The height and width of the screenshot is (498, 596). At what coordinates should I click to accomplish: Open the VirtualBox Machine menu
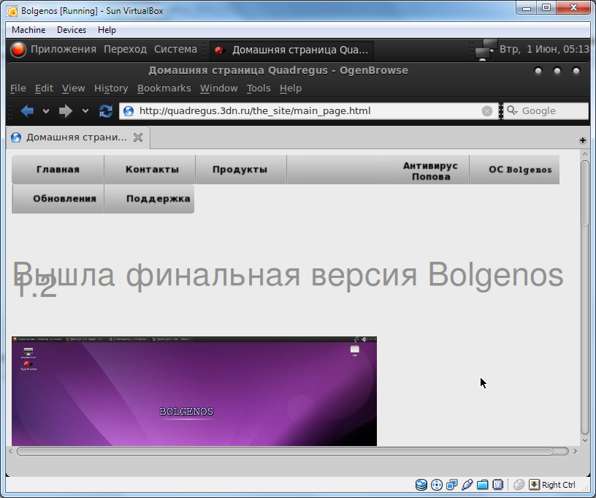click(28, 30)
